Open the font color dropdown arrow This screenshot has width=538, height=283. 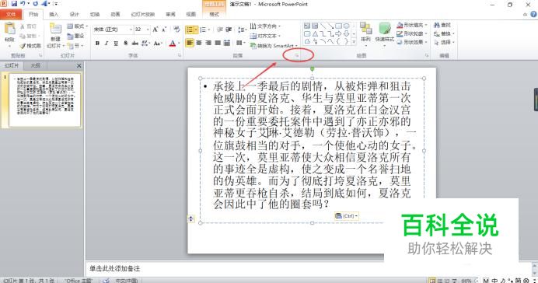179,44
